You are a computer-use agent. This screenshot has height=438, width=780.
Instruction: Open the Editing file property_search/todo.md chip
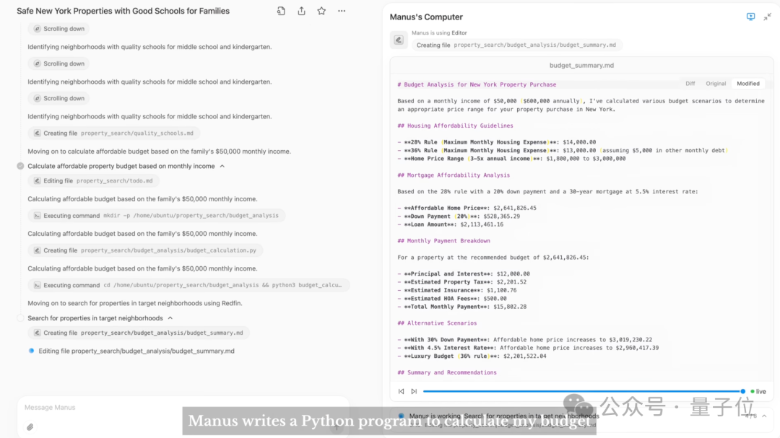[93, 181]
